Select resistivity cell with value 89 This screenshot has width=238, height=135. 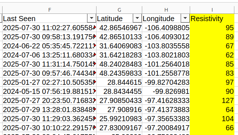212,37
